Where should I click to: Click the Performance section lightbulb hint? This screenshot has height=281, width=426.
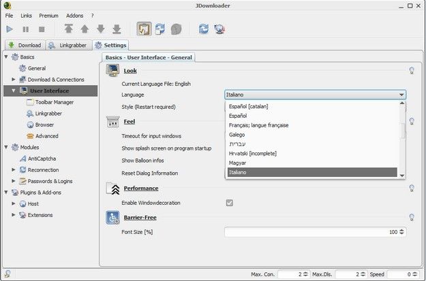click(412, 188)
